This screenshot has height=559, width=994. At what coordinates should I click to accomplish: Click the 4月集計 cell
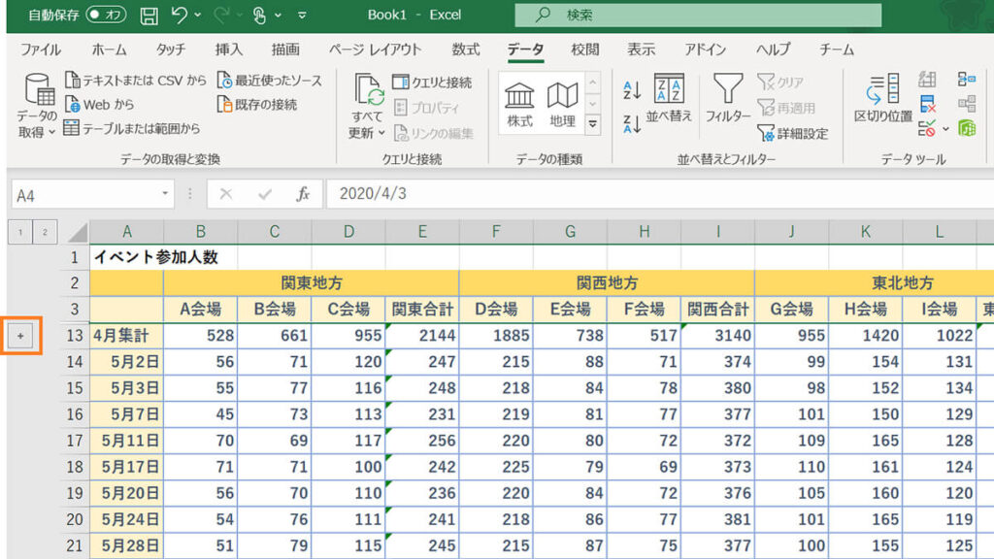pyautogui.click(x=126, y=335)
